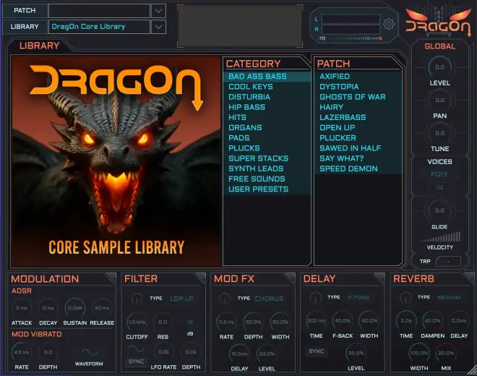
Task: Open the PATCH dropdown arrow
Action: click(x=158, y=11)
